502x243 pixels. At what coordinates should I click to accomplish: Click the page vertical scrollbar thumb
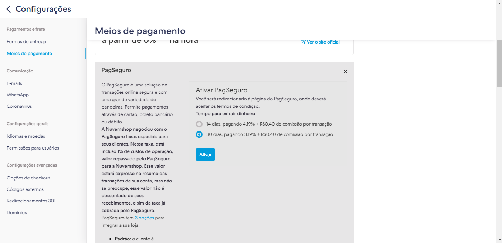[499, 63]
